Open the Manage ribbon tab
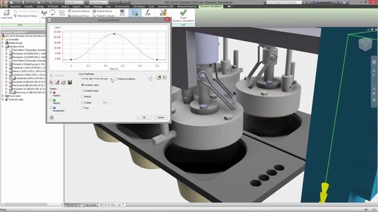 pyautogui.click(x=98, y=6)
